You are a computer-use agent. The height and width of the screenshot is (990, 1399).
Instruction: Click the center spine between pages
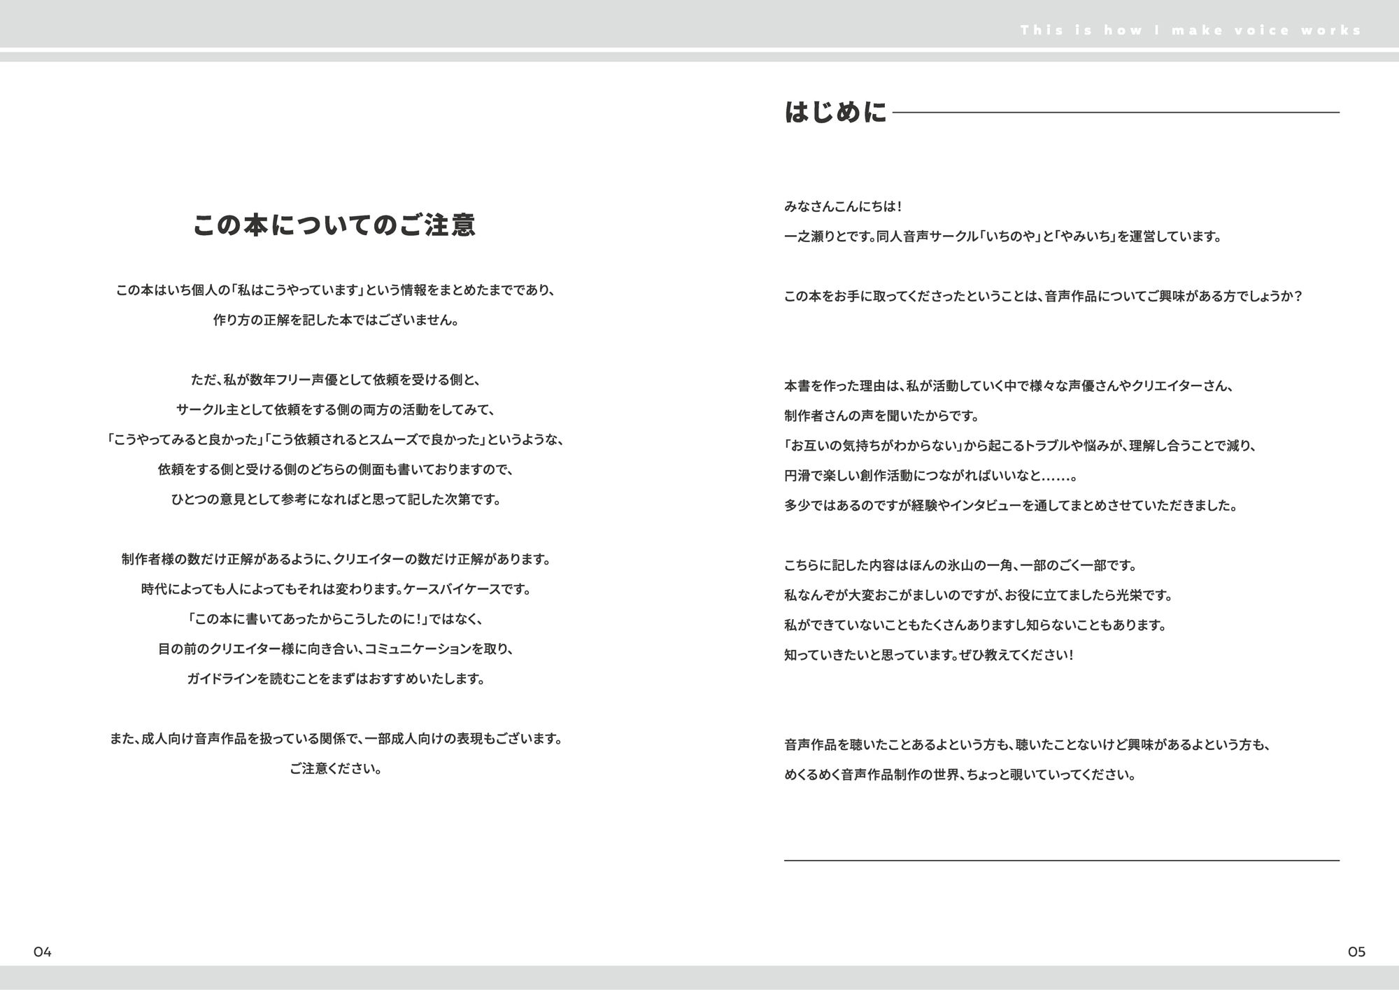(x=699, y=490)
